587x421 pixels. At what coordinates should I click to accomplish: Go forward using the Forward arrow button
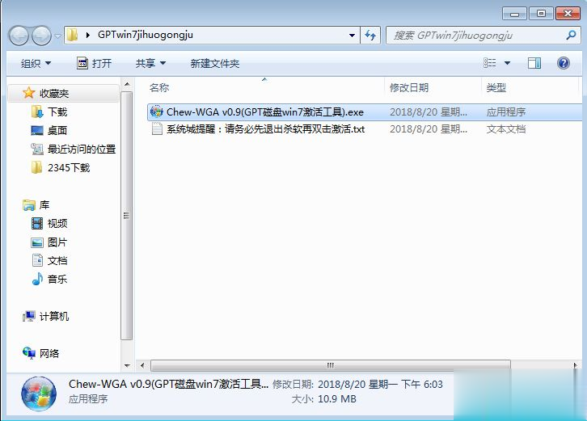tap(41, 36)
